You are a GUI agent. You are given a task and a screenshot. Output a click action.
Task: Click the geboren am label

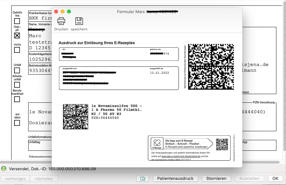pos(155,49)
